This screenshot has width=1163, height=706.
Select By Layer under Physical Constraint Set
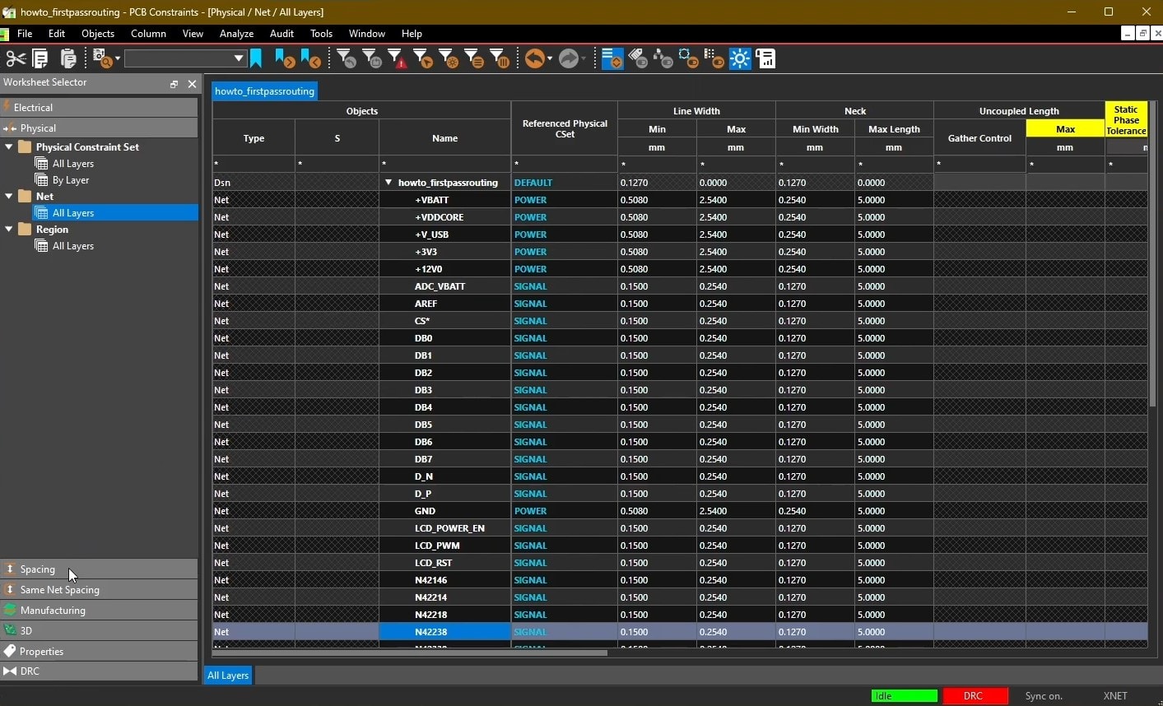tap(71, 180)
